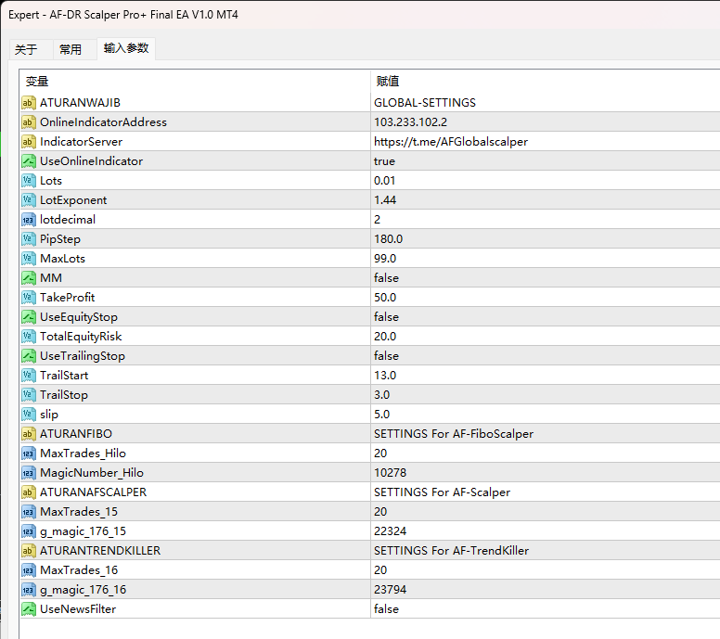Click the string icon beside ATURANWAJIB
Image resolution: width=720 pixels, height=639 pixels.
click(x=29, y=102)
